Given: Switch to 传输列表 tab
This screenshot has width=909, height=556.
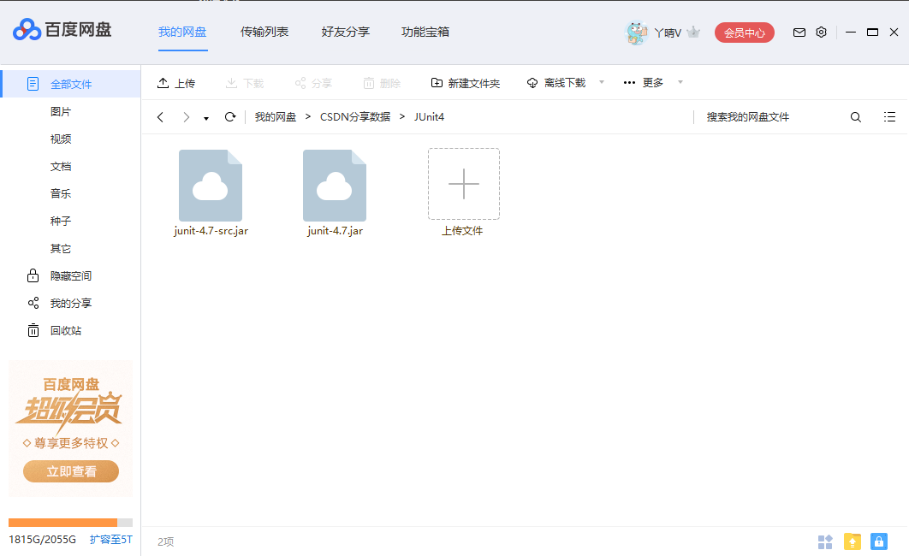Looking at the screenshot, I should tap(264, 32).
